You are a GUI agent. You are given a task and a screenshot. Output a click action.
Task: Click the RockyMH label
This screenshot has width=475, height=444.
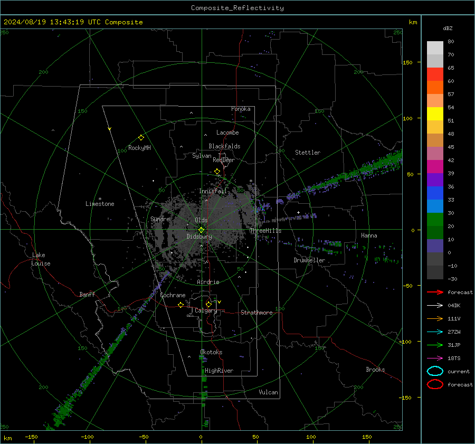click(139, 148)
